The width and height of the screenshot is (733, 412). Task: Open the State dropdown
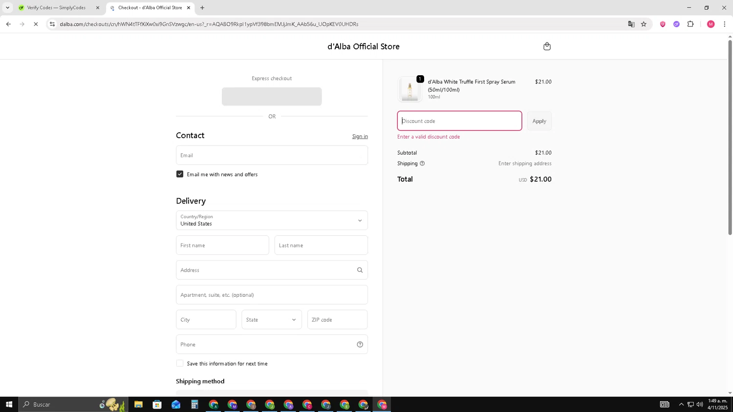click(272, 320)
